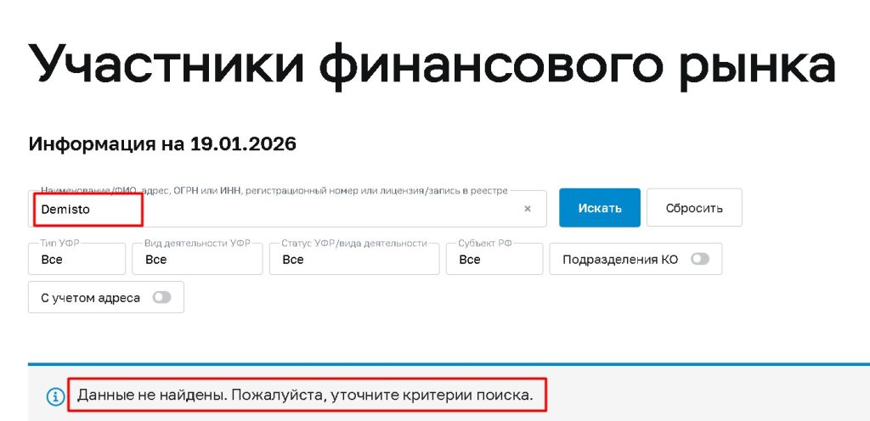The width and height of the screenshot is (870, 421).
Task: Open the Статус УФР/вида деятельности dropdown
Action: pos(354,260)
